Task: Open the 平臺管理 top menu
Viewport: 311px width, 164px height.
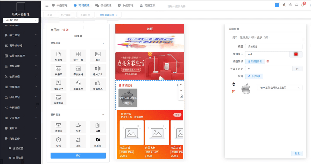Action: tap(60, 5)
